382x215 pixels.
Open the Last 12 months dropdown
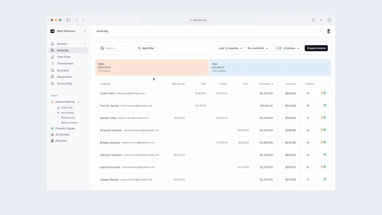(230, 48)
